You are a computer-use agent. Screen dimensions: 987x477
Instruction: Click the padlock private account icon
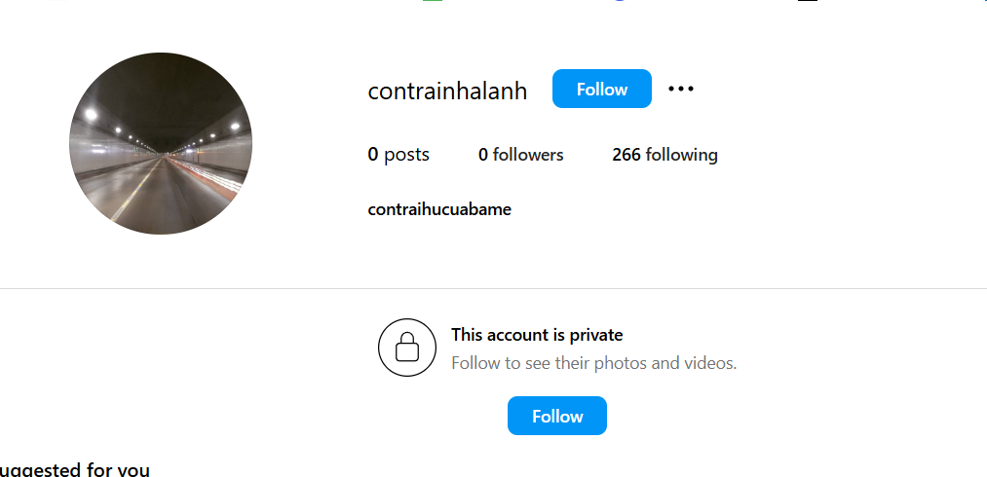coord(406,348)
